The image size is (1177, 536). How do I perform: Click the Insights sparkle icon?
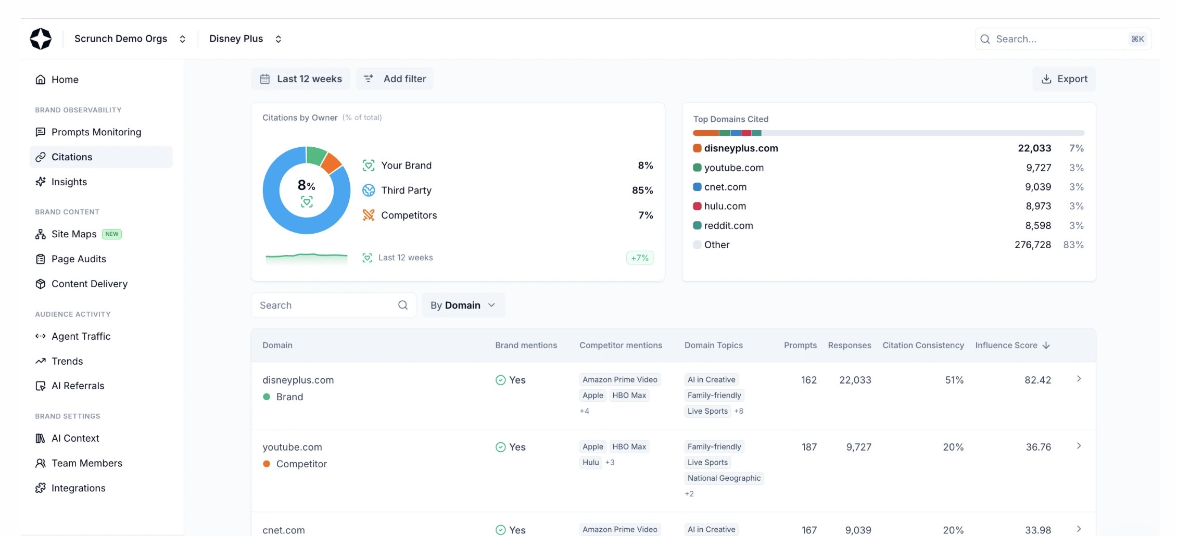click(41, 182)
